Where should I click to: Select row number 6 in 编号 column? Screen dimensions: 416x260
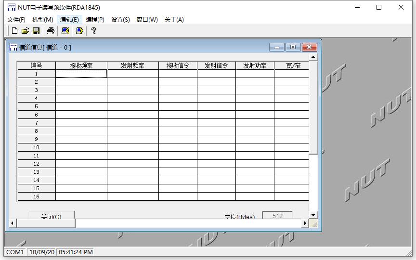[36, 115]
